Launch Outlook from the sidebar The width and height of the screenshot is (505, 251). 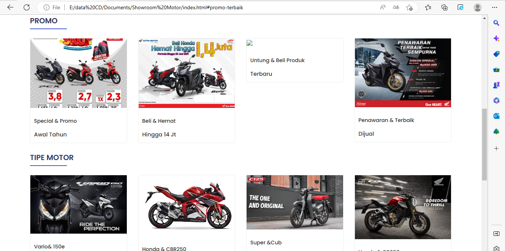[496, 116]
